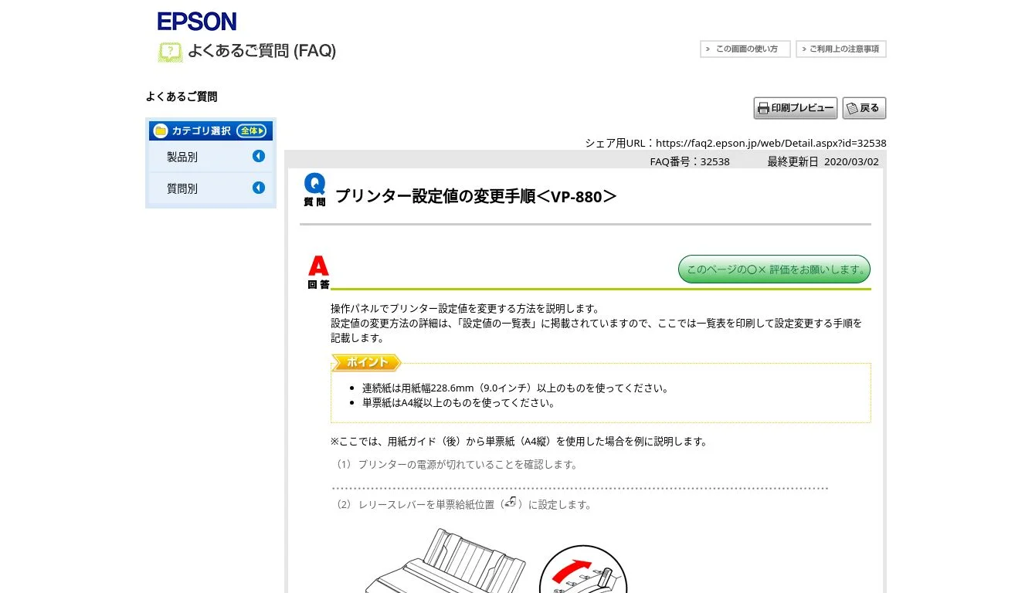Click the Q 質問 icon
Viewport: 1032px width, 593px height.
tap(314, 190)
